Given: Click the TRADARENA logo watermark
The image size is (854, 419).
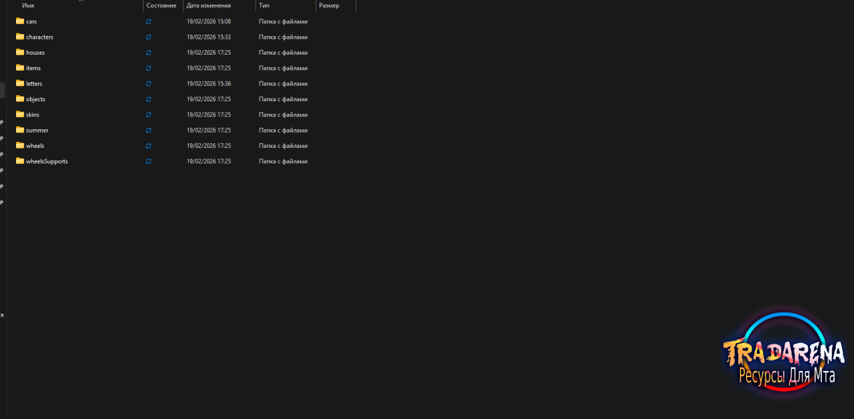Looking at the screenshot, I should pyautogui.click(x=784, y=353).
